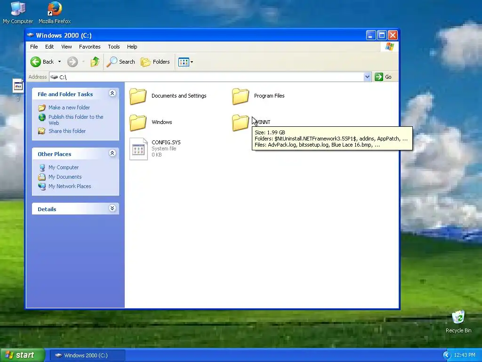
Task: Click the 12:43 PM system clock
Action: click(x=465, y=355)
